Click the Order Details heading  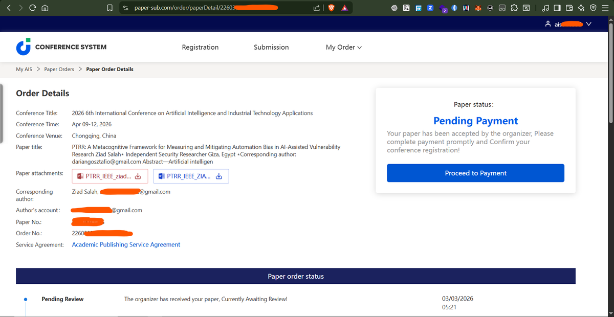tap(42, 93)
